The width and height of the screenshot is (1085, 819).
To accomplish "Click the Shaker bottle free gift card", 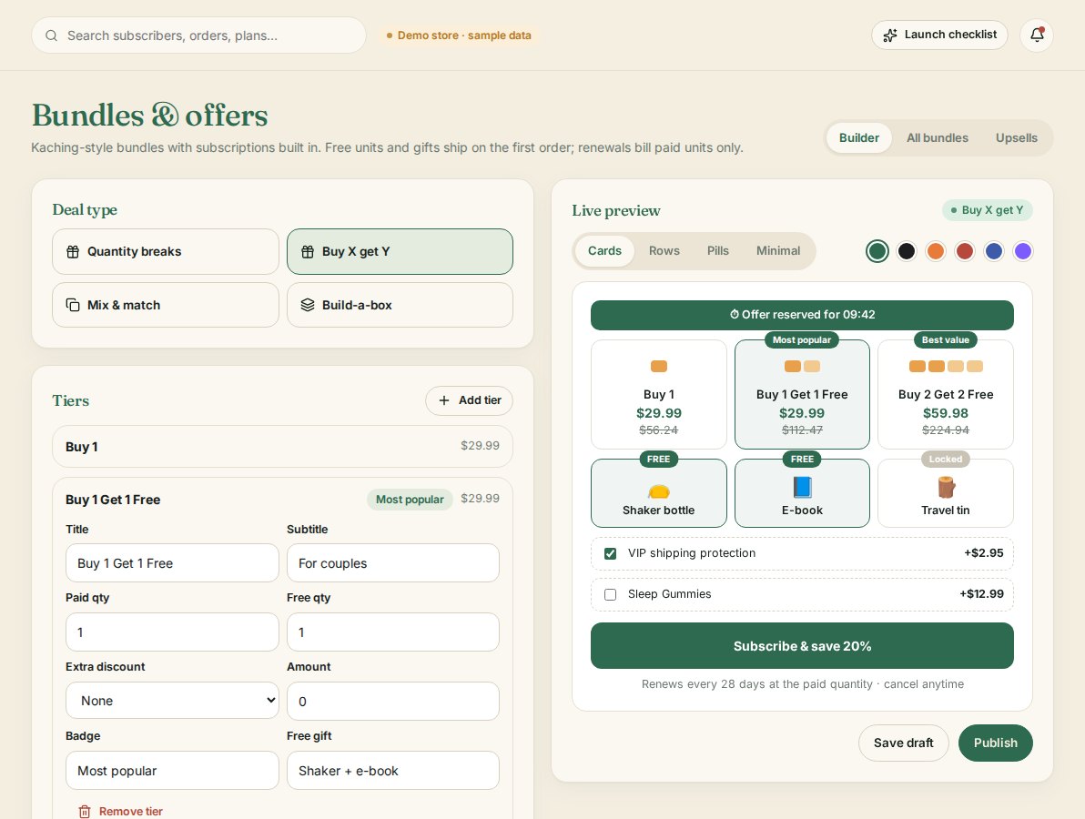I will tap(659, 493).
